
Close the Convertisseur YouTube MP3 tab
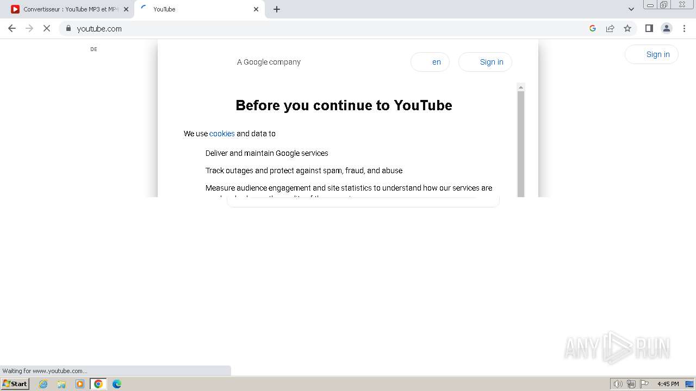pos(126,9)
